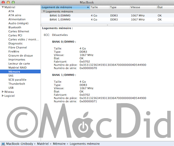The height and width of the screenshot is (146, 174).
Task: Click Matériel in the bottom path bar
Action: point(43,144)
